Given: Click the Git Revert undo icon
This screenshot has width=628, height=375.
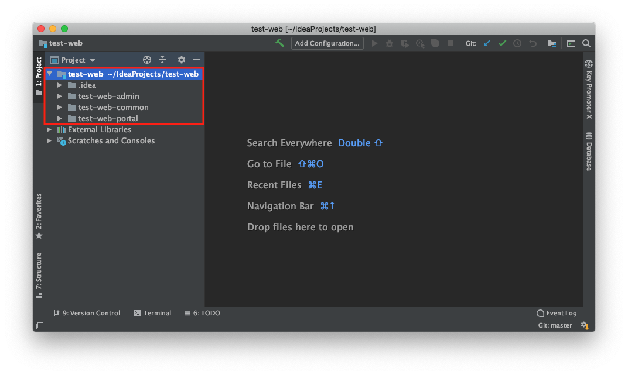Looking at the screenshot, I should [x=533, y=43].
